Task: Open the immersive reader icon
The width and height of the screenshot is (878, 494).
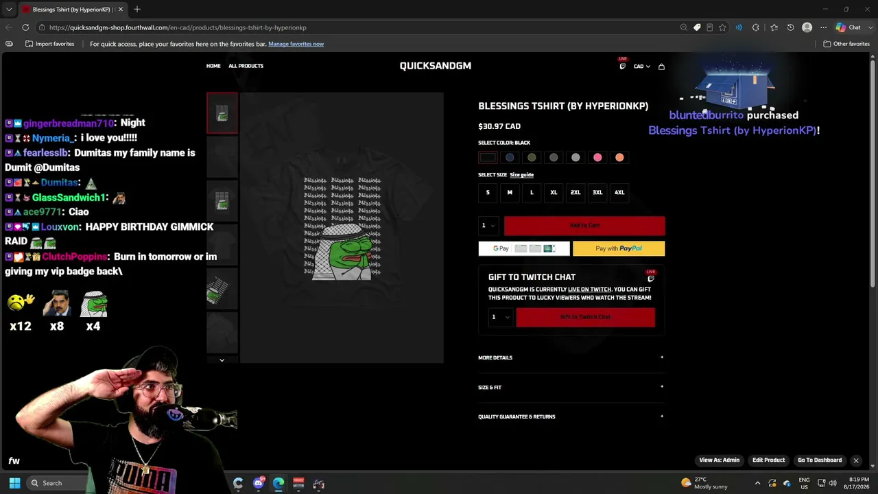Action: [710, 27]
